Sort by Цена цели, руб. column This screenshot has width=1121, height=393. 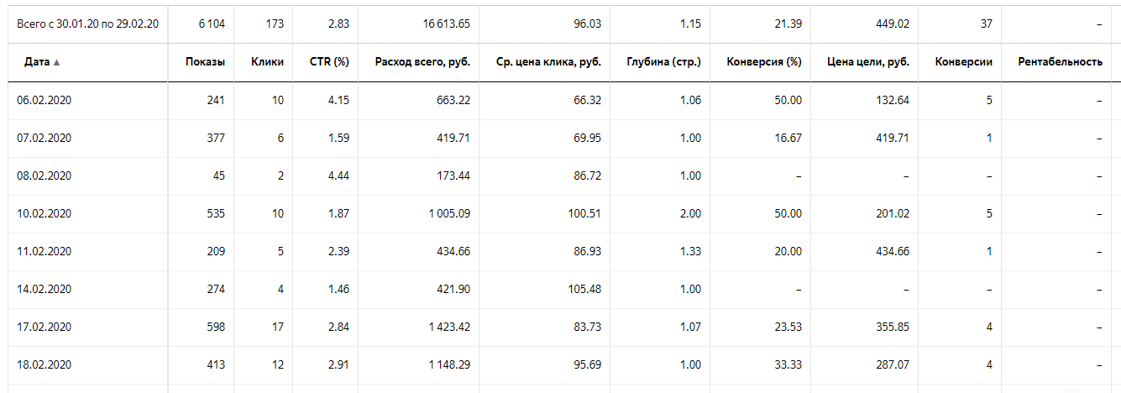pos(867,62)
